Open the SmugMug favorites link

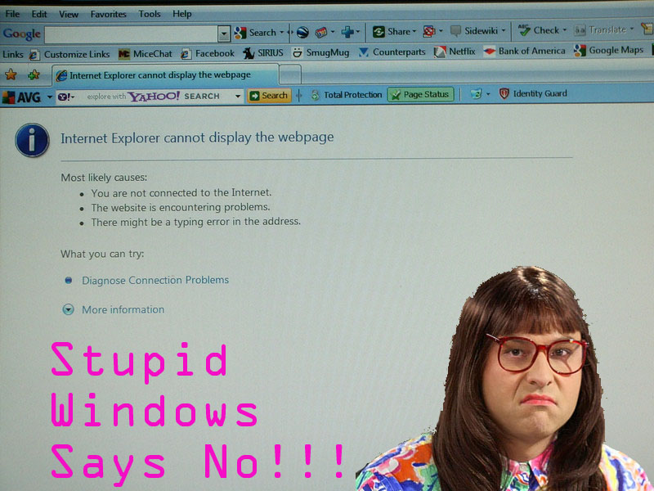point(320,52)
